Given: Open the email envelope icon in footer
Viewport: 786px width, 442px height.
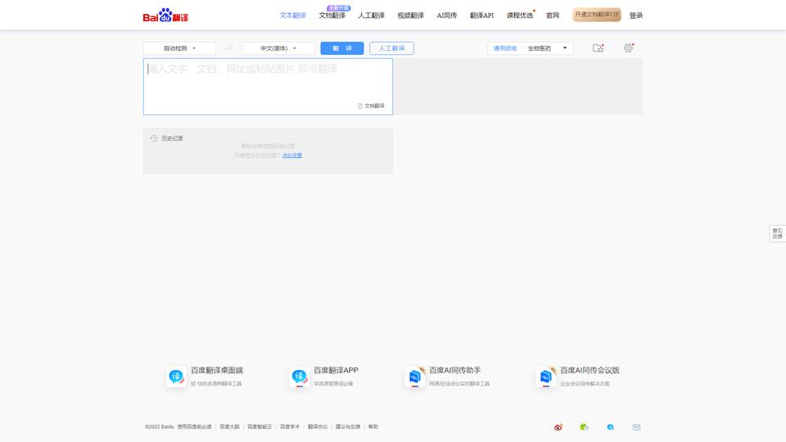Looking at the screenshot, I should click(636, 427).
